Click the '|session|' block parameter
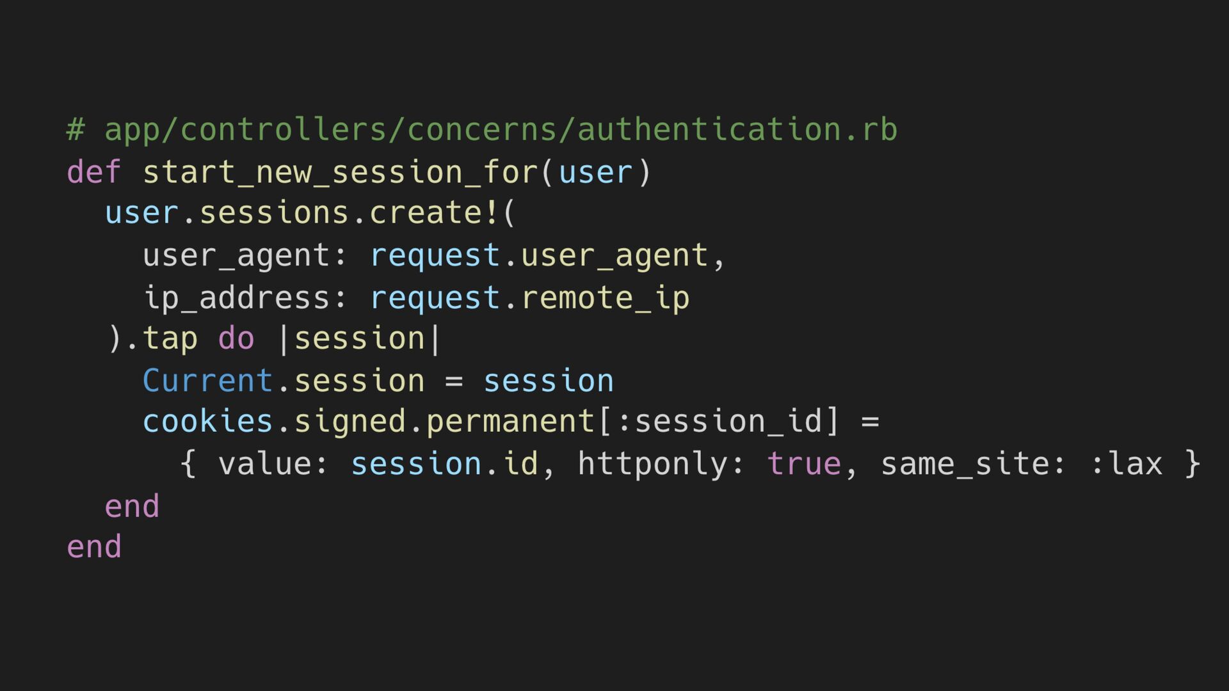Image resolution: width=1229 pixels, height=691 pixels. click(360, 338)
